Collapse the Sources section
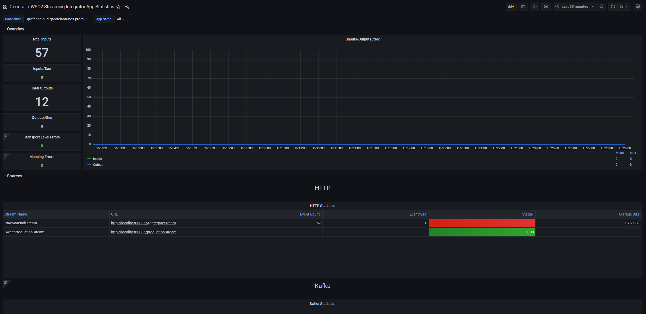Viewport: 646px width, 314px height. (13, 176)
